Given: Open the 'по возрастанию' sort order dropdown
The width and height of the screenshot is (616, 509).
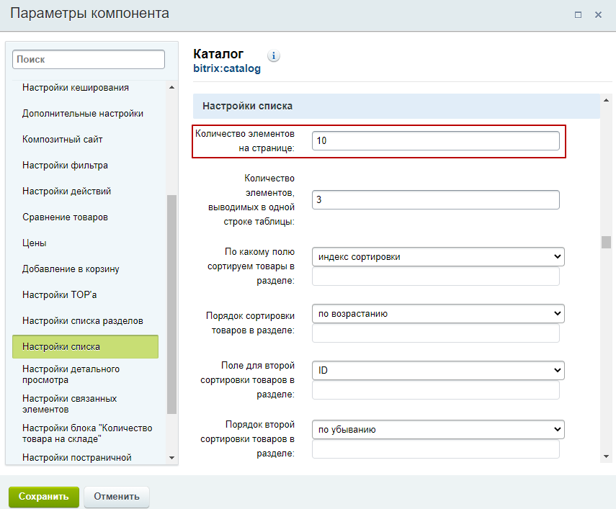Looking at the screenshot, I should pyautogui.click(x=438, y=314).
